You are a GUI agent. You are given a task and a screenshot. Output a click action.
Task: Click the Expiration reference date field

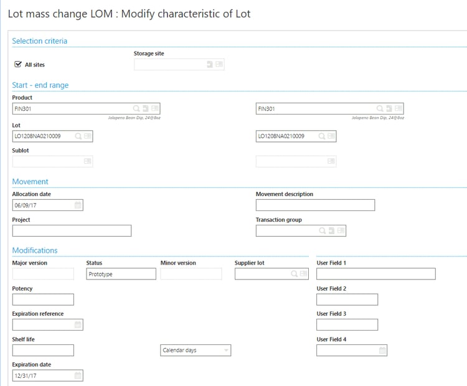coord(48,324)
